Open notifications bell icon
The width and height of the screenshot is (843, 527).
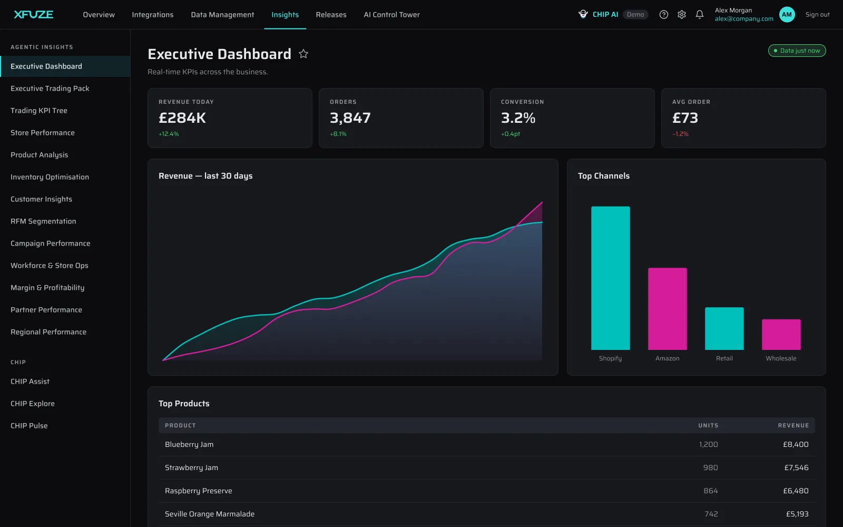pyautogui.click(x=700, y=15)
